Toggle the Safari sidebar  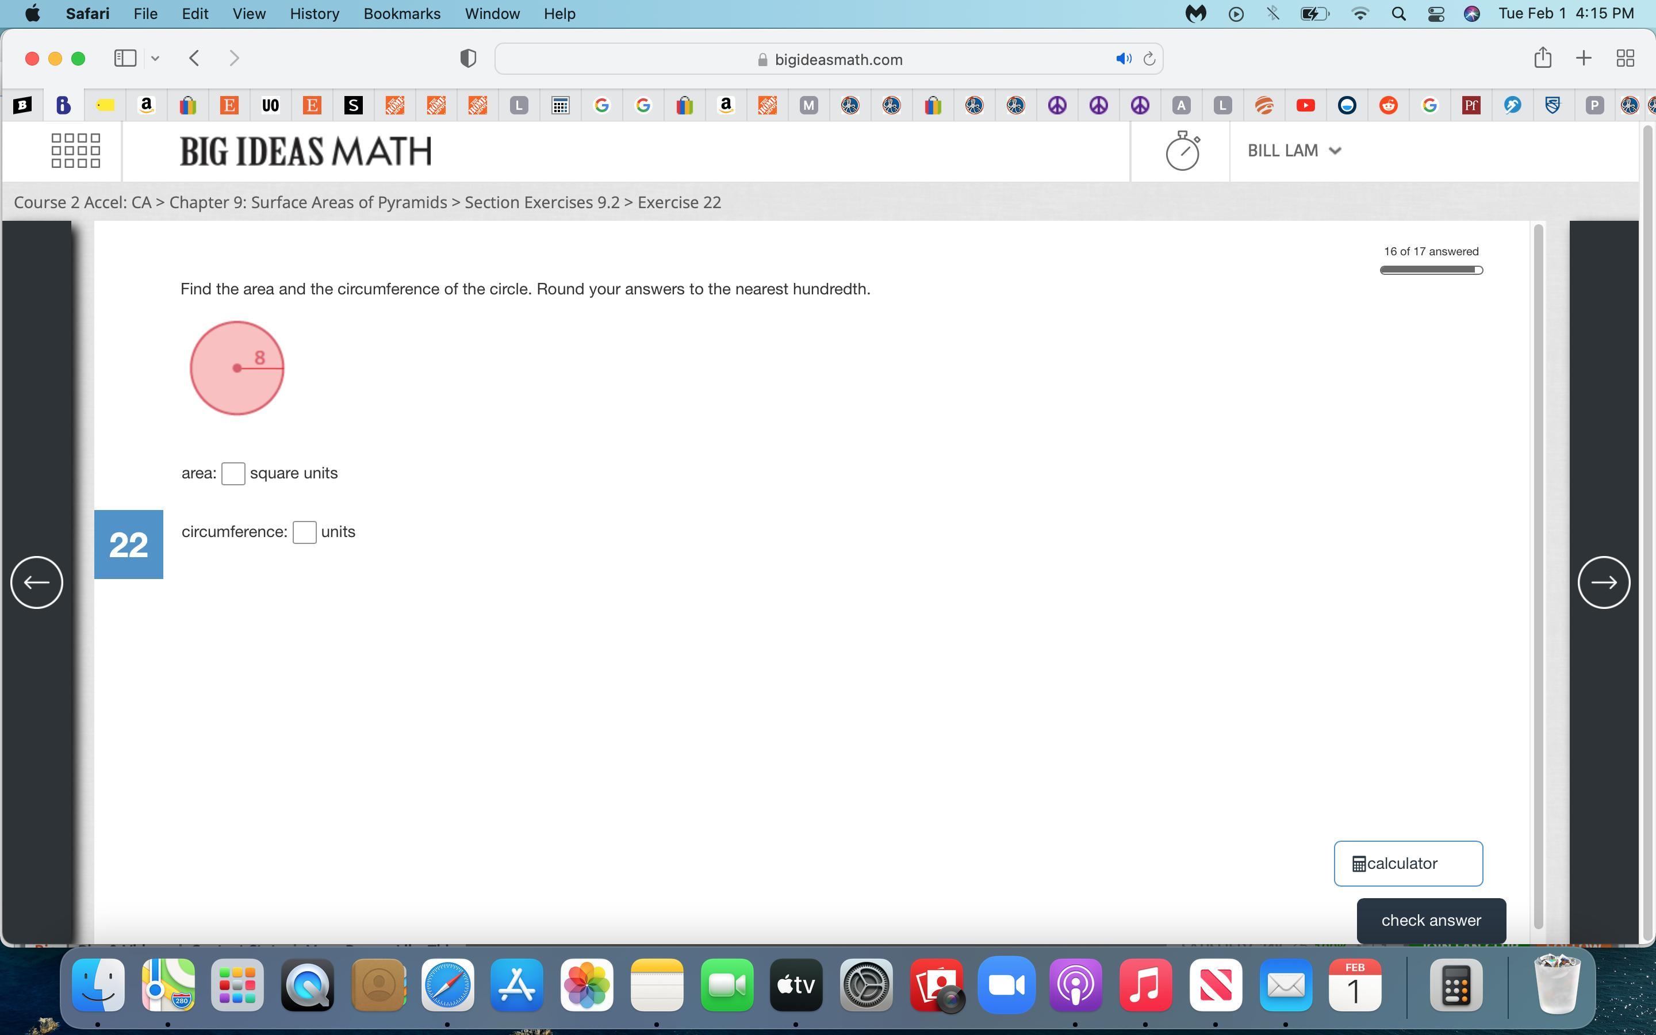pos(125,58)
